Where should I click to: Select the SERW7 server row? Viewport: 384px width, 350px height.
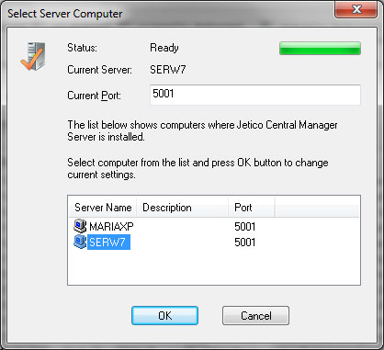tap(214, 243)
